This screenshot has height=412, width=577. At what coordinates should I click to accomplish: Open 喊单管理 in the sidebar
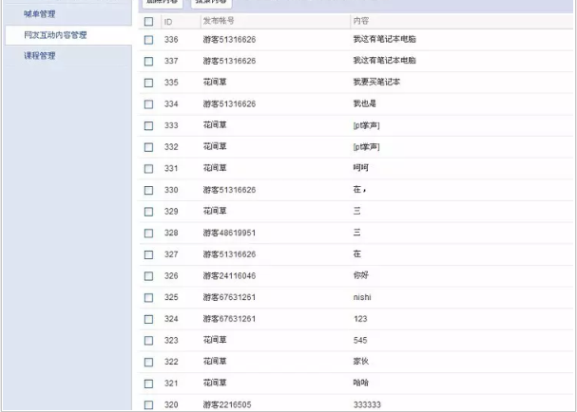[40, 14]
